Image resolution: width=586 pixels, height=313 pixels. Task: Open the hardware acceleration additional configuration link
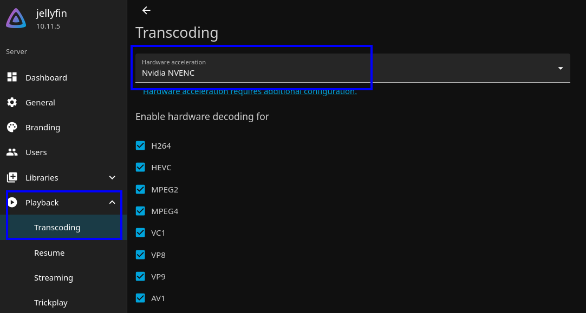(250, 92)
